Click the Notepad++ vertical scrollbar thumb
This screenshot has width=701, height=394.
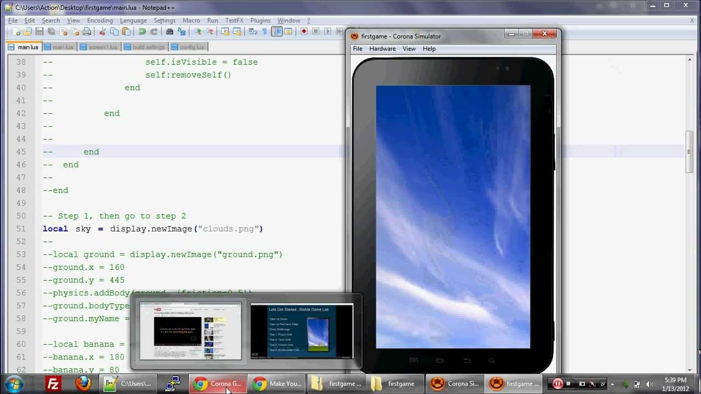pos(690,152)
